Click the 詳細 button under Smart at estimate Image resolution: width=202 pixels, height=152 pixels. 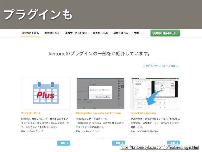tap(173, 143)
